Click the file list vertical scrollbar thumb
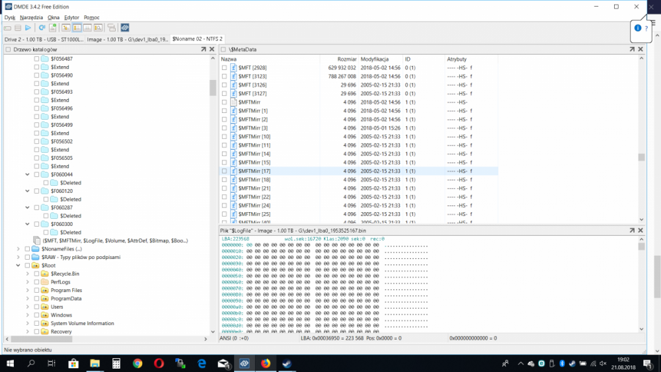Viewport: 661px width, 372px height. (641, 157)
